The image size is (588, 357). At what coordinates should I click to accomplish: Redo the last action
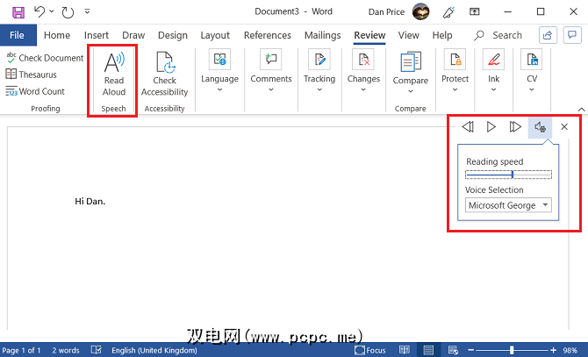[x=68, y=12]
